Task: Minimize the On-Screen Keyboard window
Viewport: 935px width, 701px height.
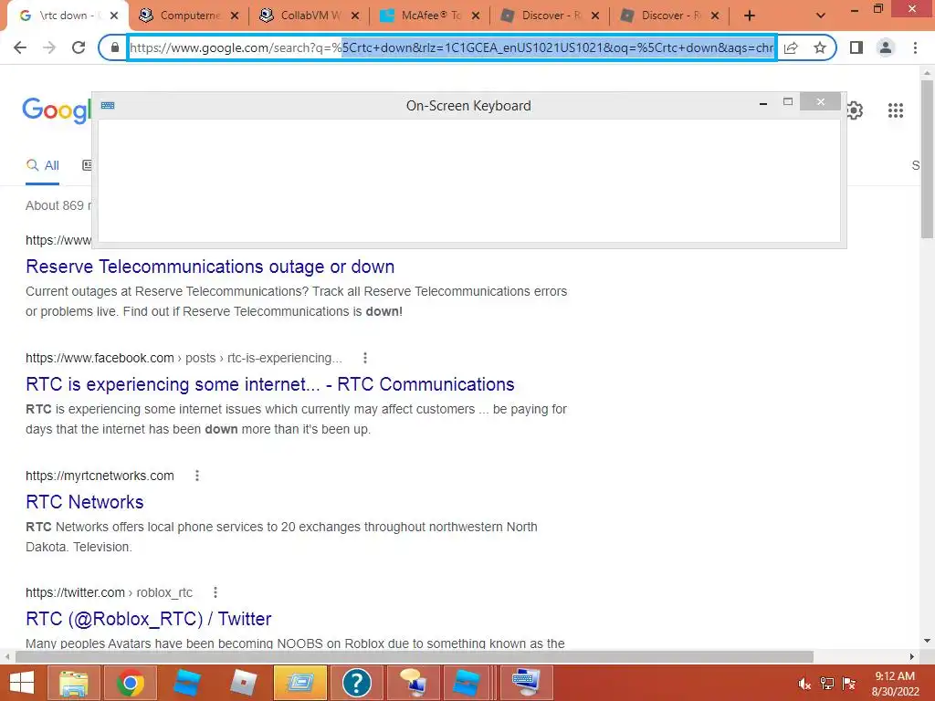Action: (762, 103)
